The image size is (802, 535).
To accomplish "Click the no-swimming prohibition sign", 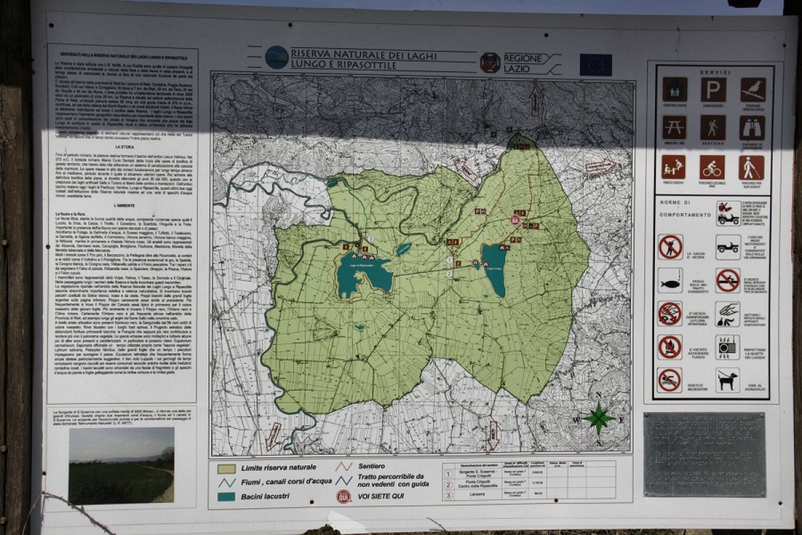I will point(670,380).
